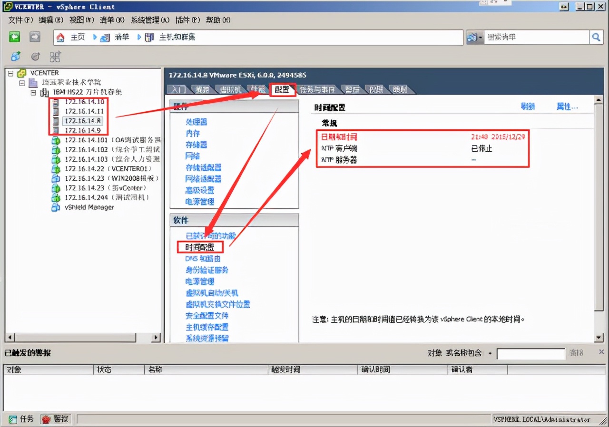Click the scheduled task toolbar icon
Viewport: 609px width, 427px height.
35,56
